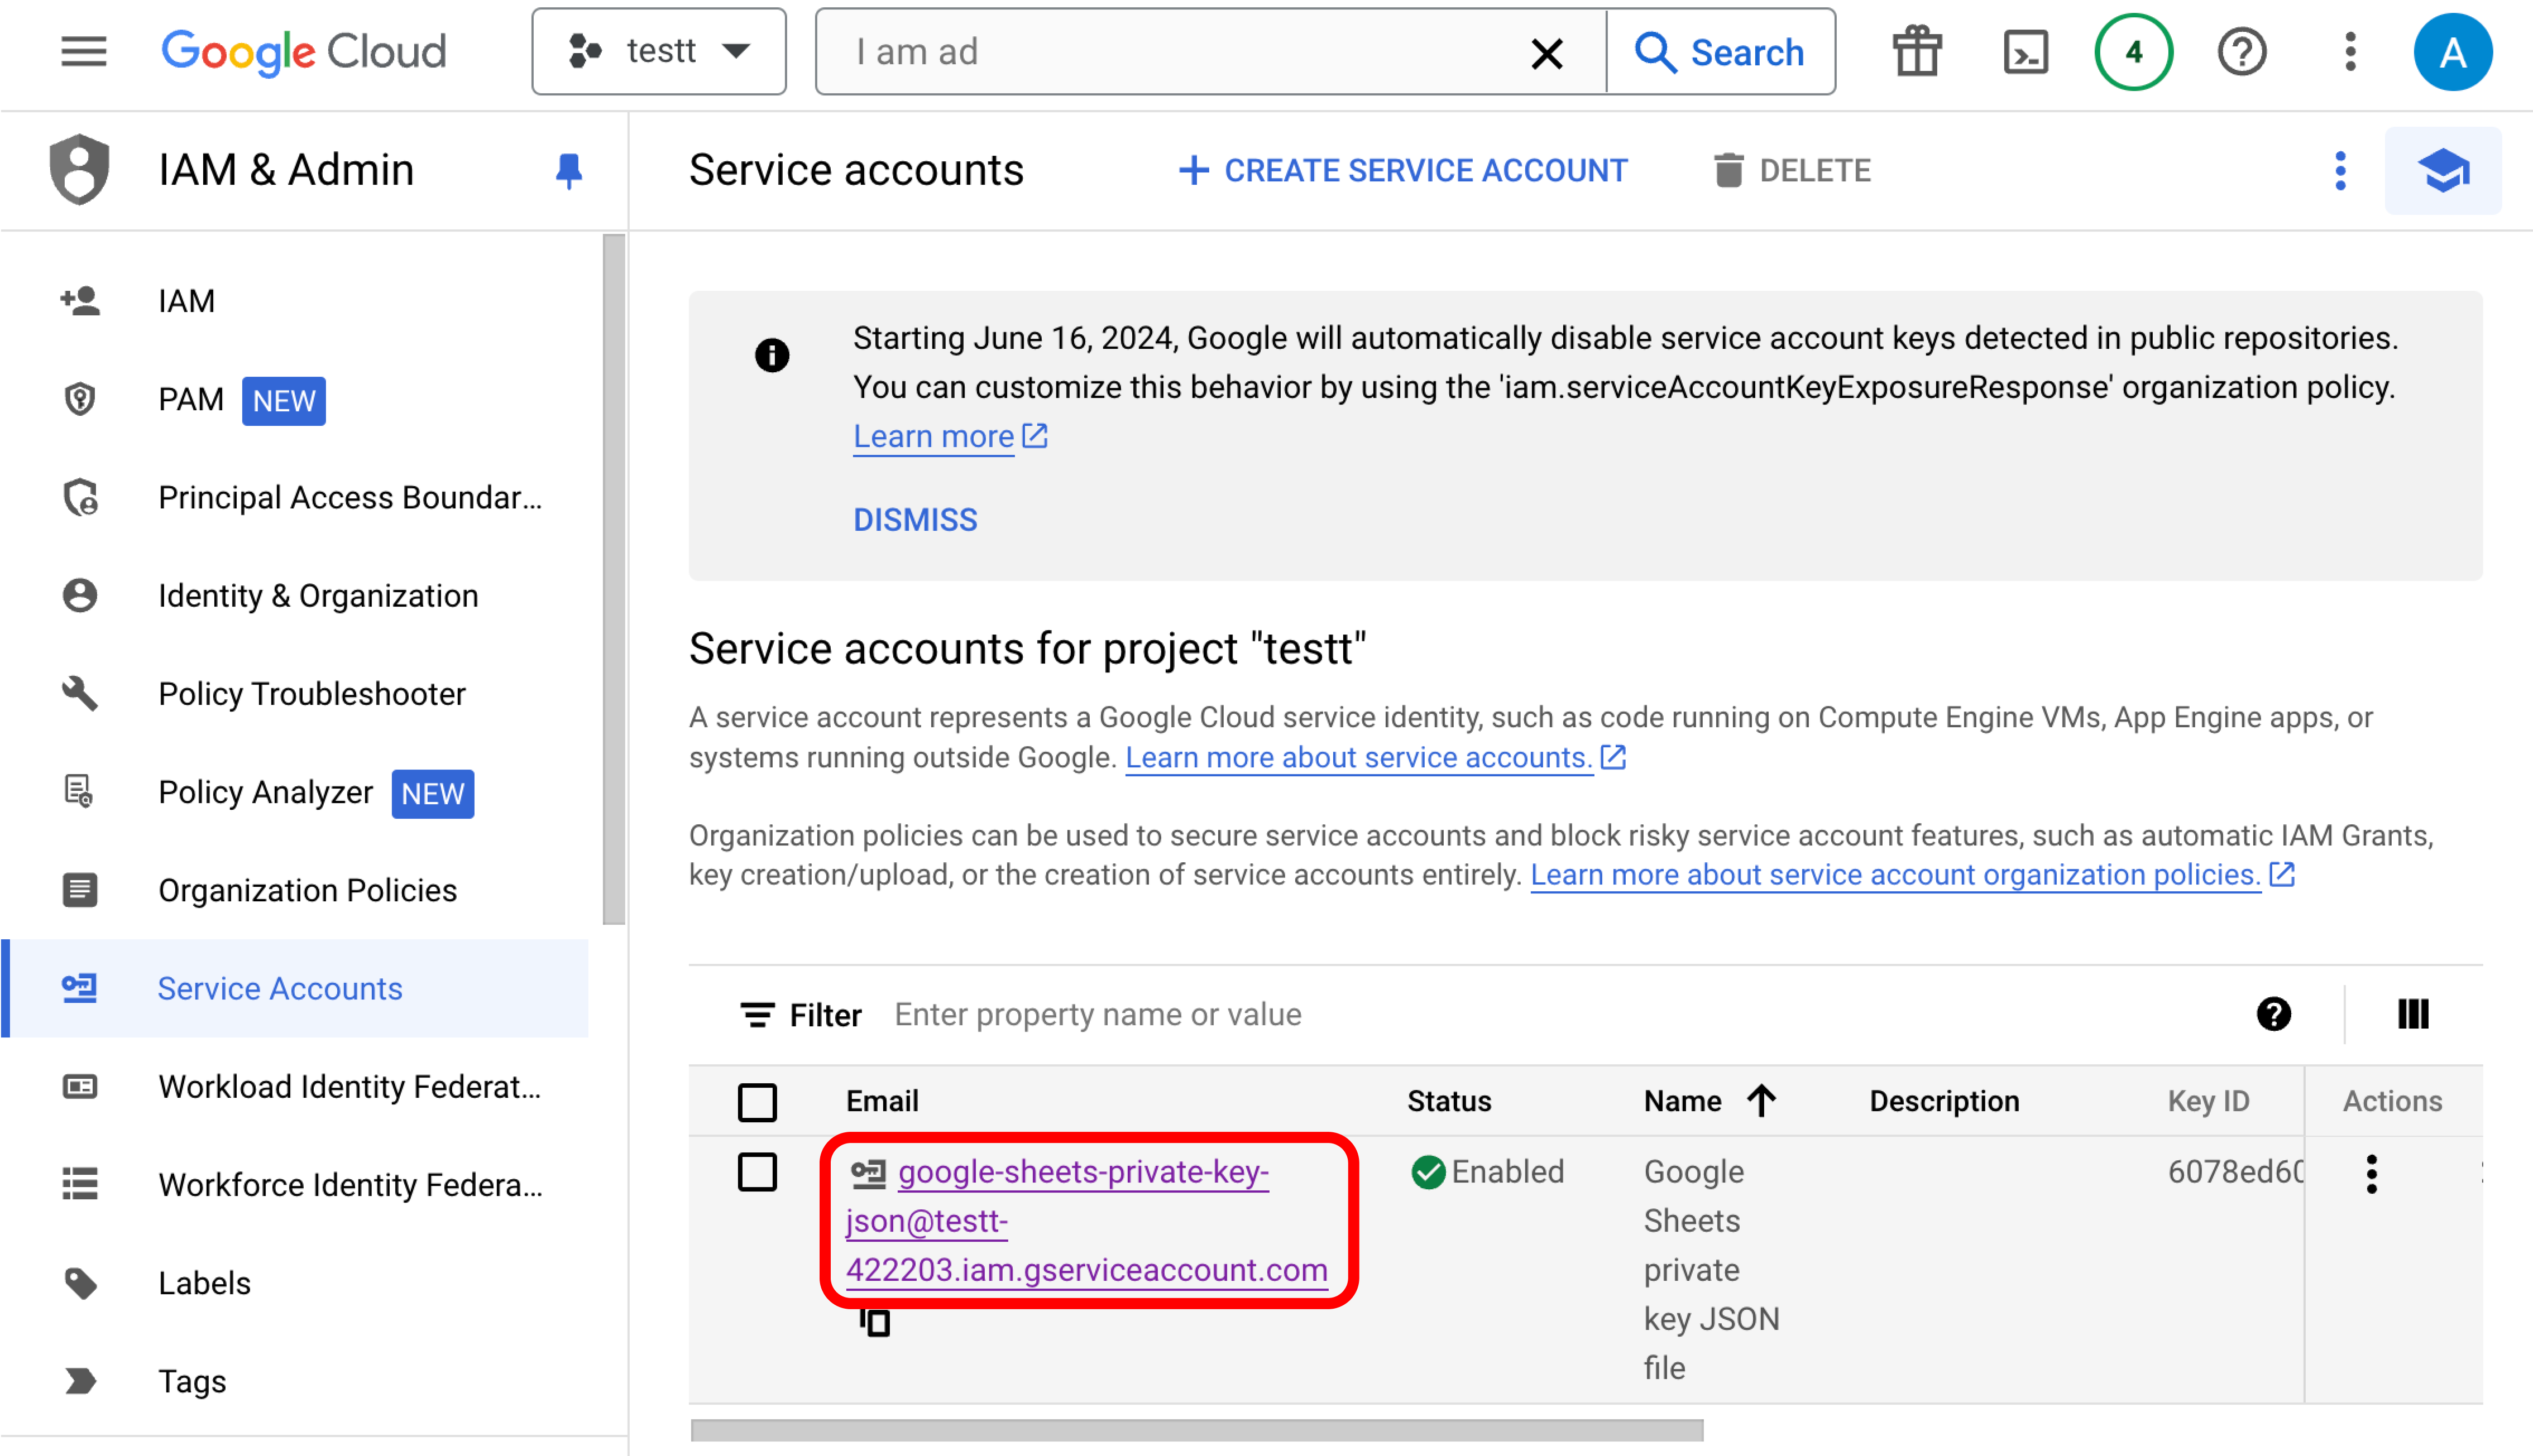Viewport: 2533px width, 1456px height.
Task: Click the help question mark icon in header
Action: 2241,52
